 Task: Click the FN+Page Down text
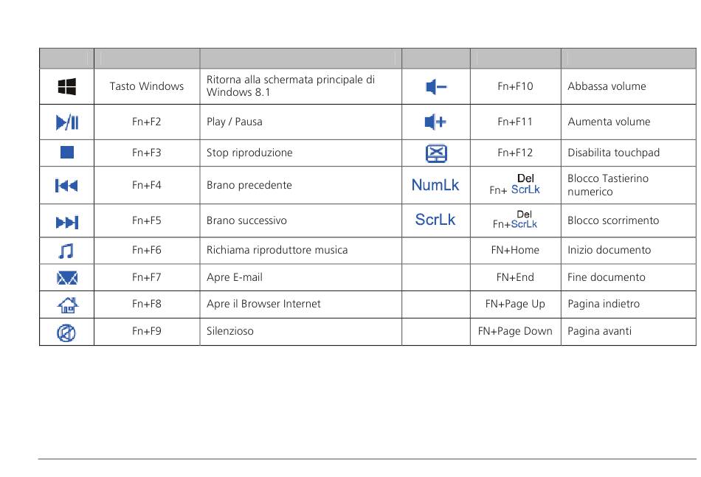point(515,331)
